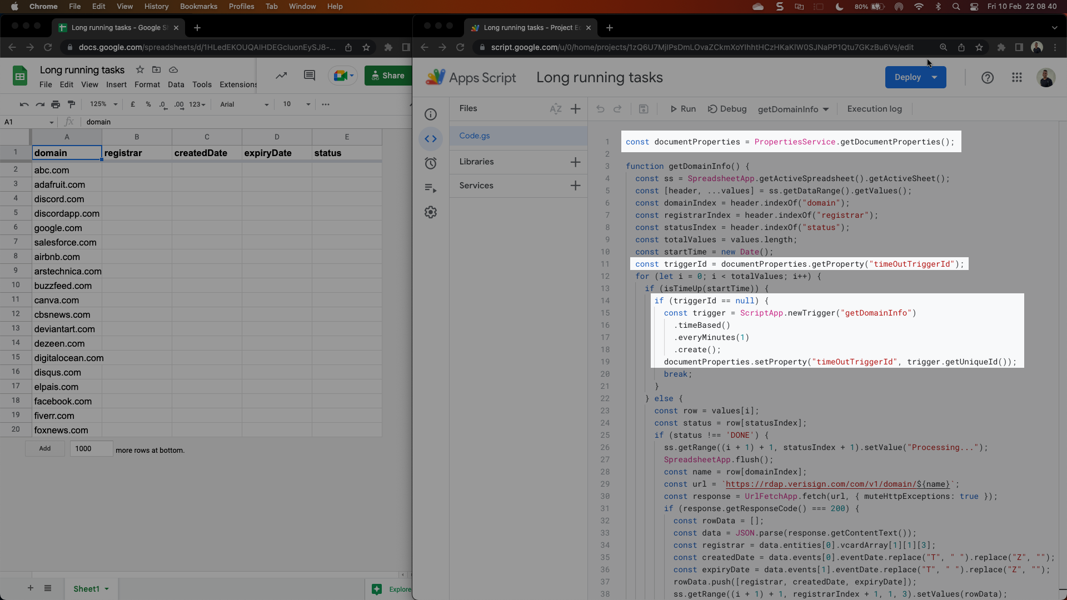Open the Google apps grid icon
This screenshot has width=1067, height=600.
pyautogui.click(x=1017, y=78)
